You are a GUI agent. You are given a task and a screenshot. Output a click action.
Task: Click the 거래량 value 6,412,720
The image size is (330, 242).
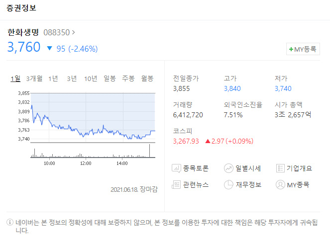[188, 115]
